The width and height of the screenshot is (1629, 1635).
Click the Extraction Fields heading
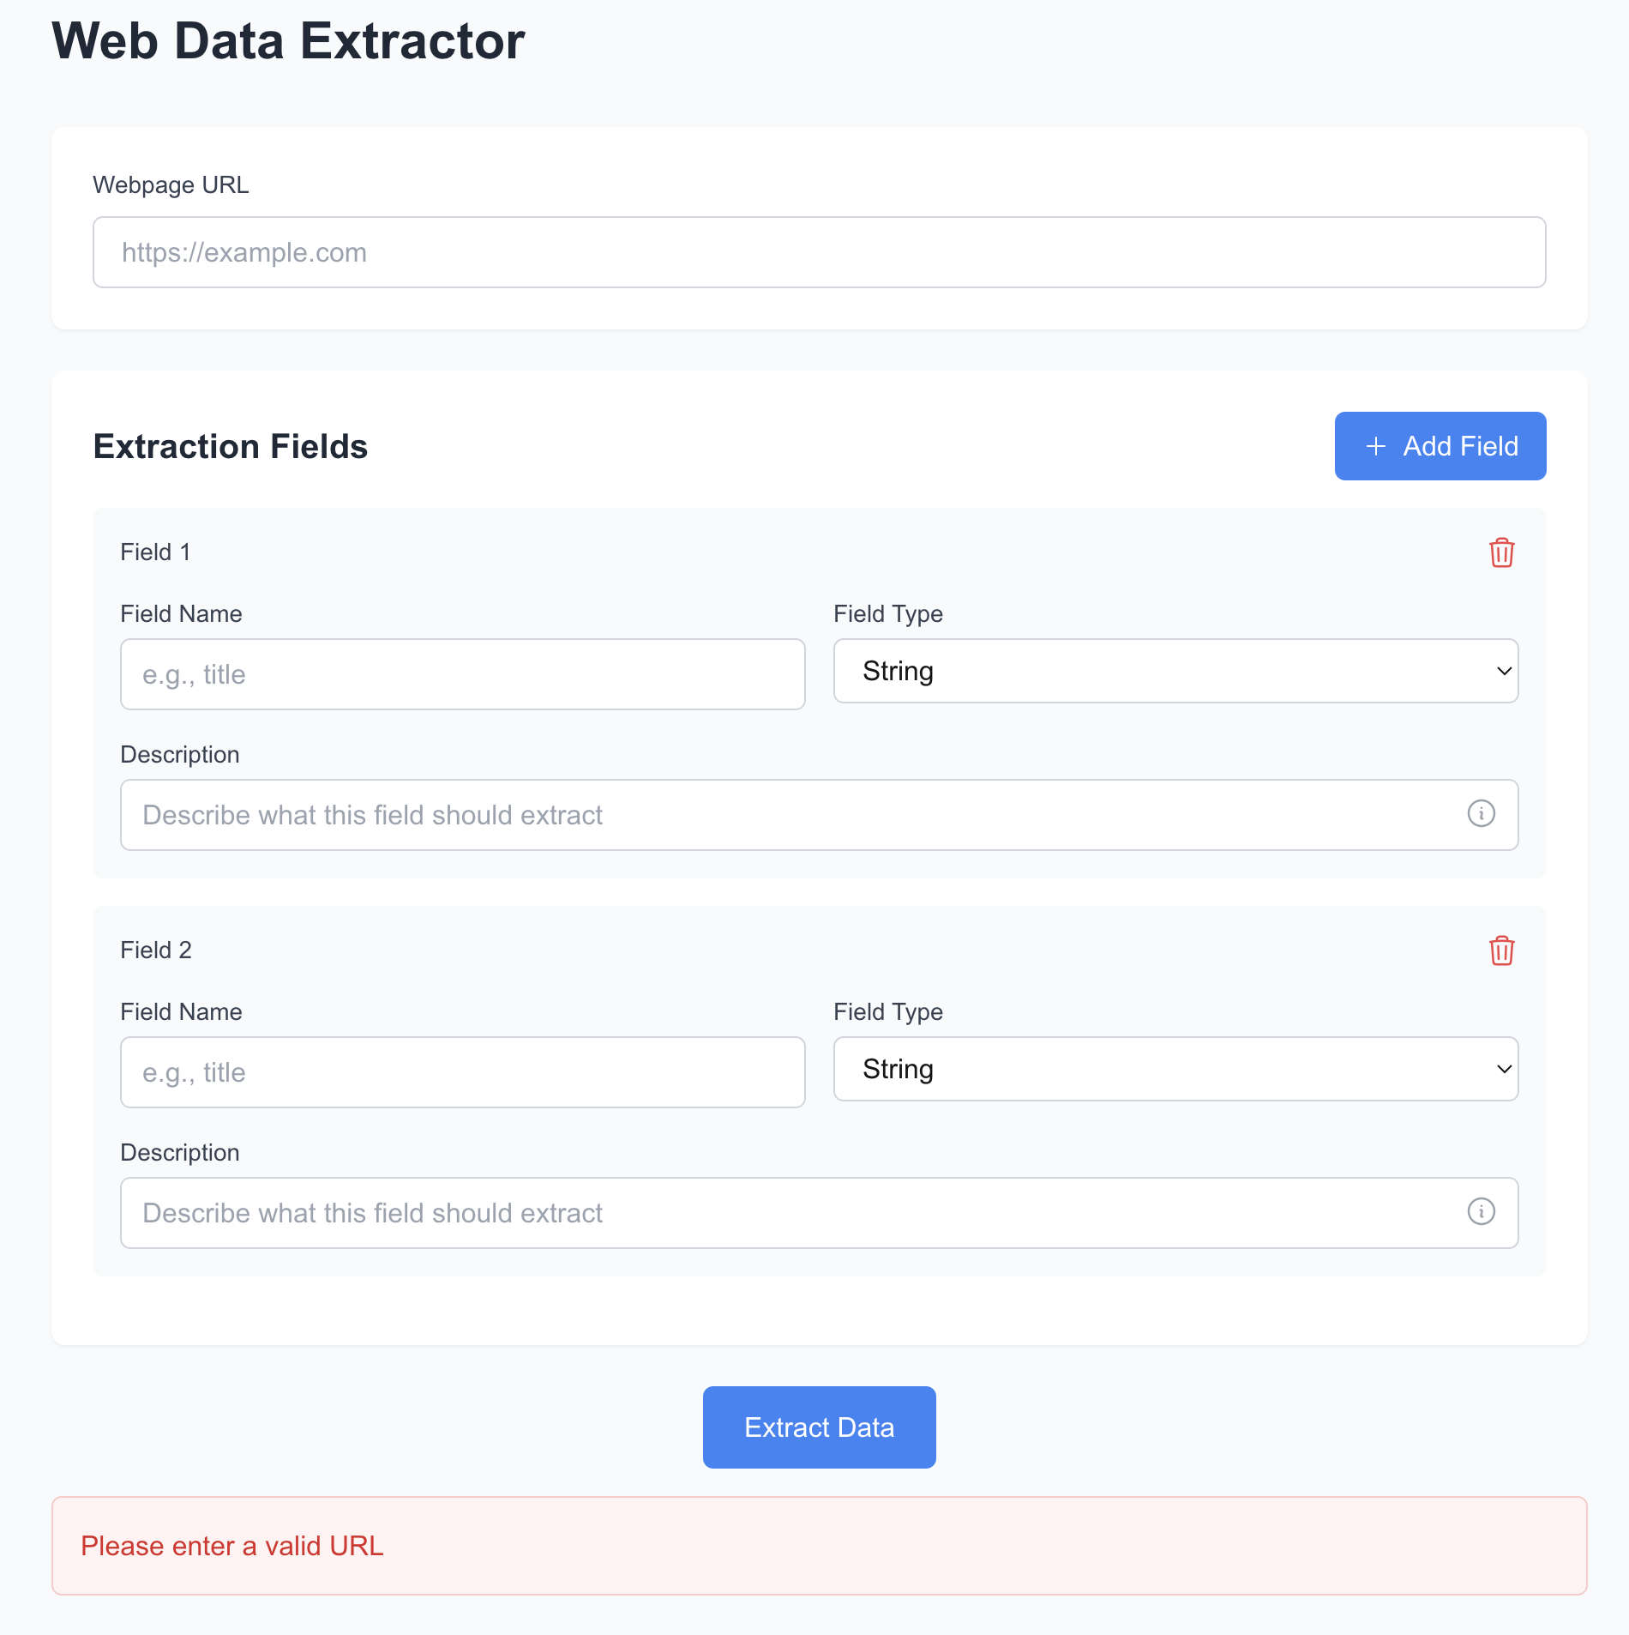(231, 447)
